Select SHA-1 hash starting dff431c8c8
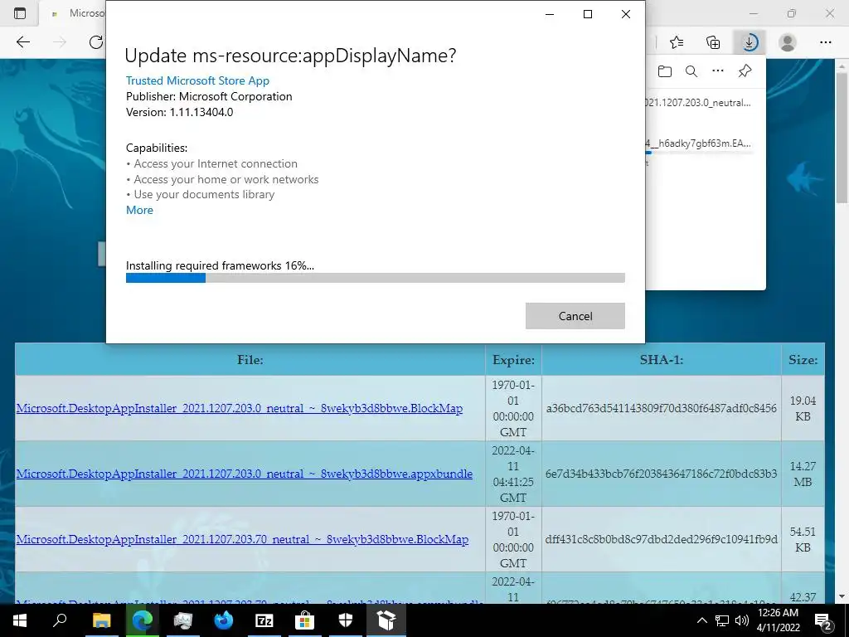The height and width of the screenshot is (637, 849). (x=661, y=539)
